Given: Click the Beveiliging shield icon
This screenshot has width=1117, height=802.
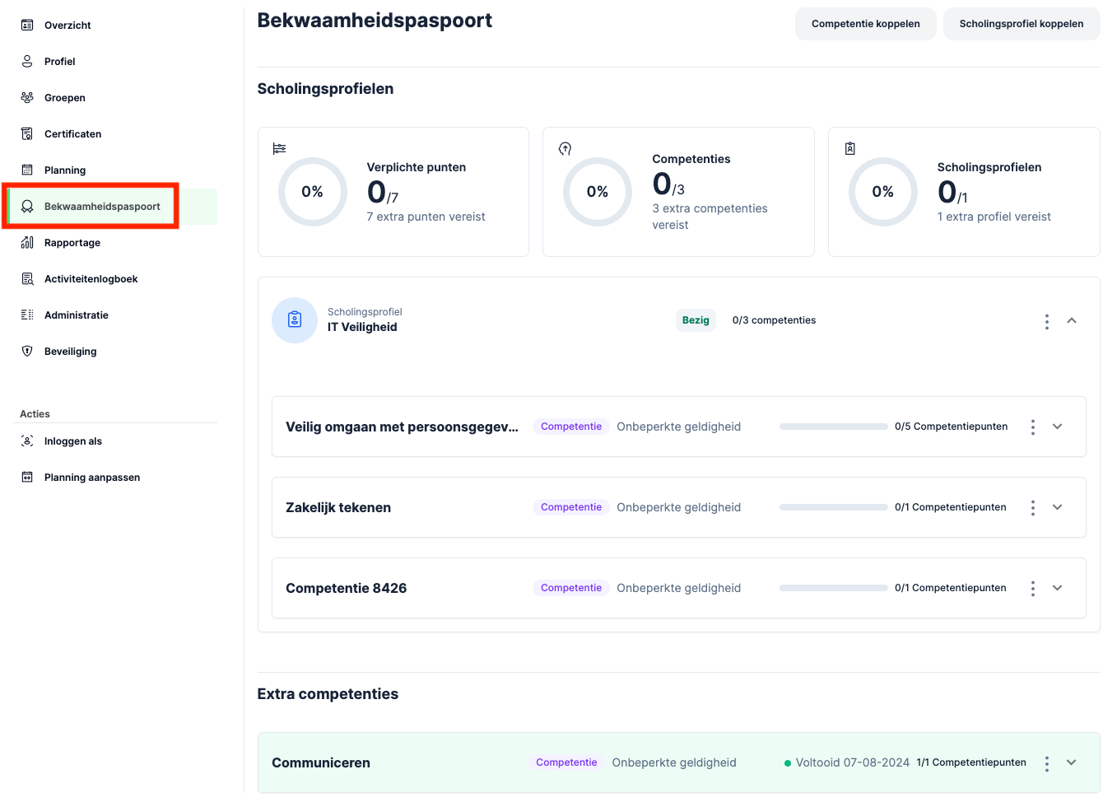Looking at the screenshot, I should pos(27,352).
